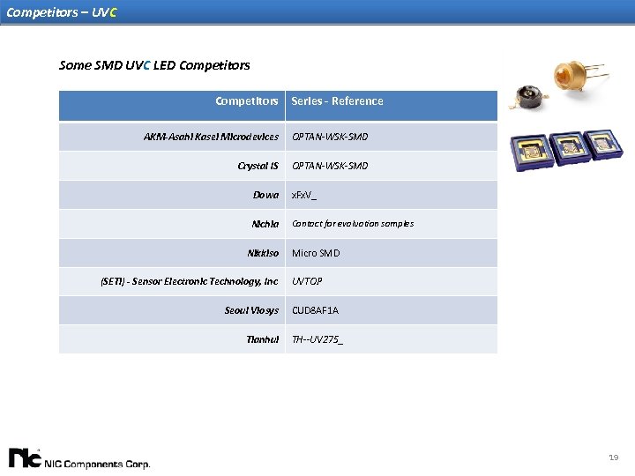The height and width of the screenshot is (476, 635).
Task: Click the 'Competitors' column header
Action: click(x=172, y=106)
